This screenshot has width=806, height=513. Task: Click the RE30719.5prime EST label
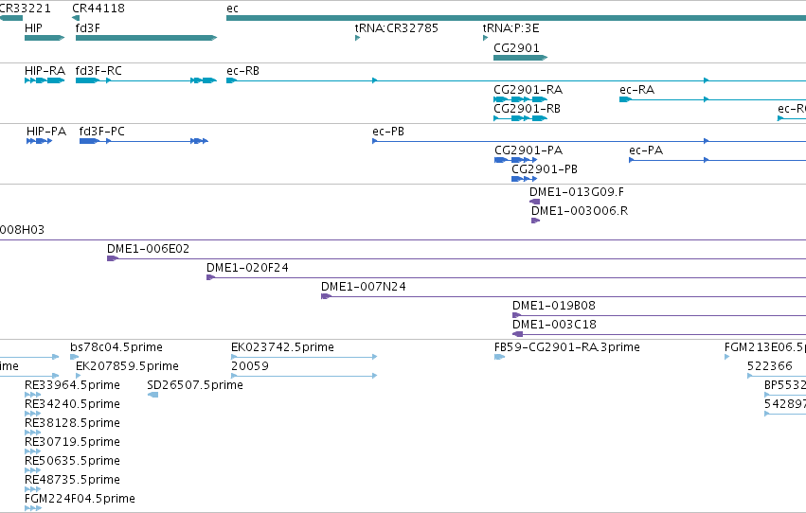72,443
